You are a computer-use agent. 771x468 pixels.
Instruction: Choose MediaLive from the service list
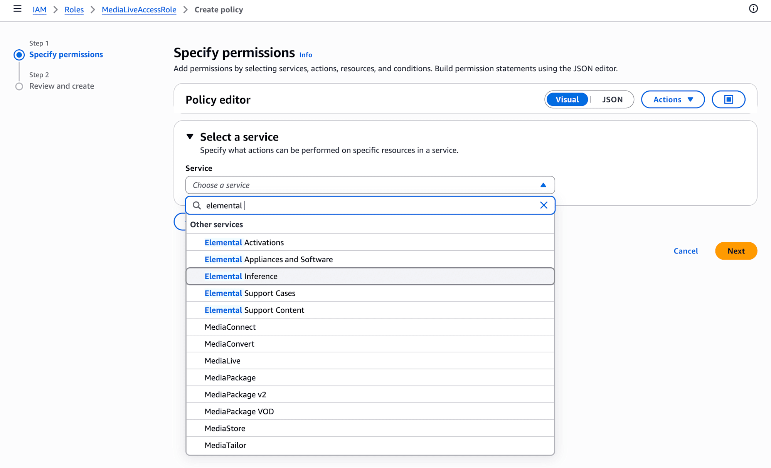[x=222, y=361]
